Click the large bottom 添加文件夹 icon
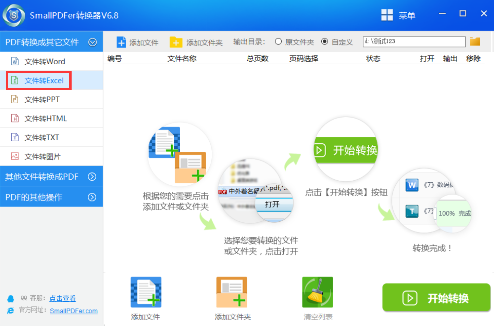The image size is (494, 326). (x=232, y=292)
